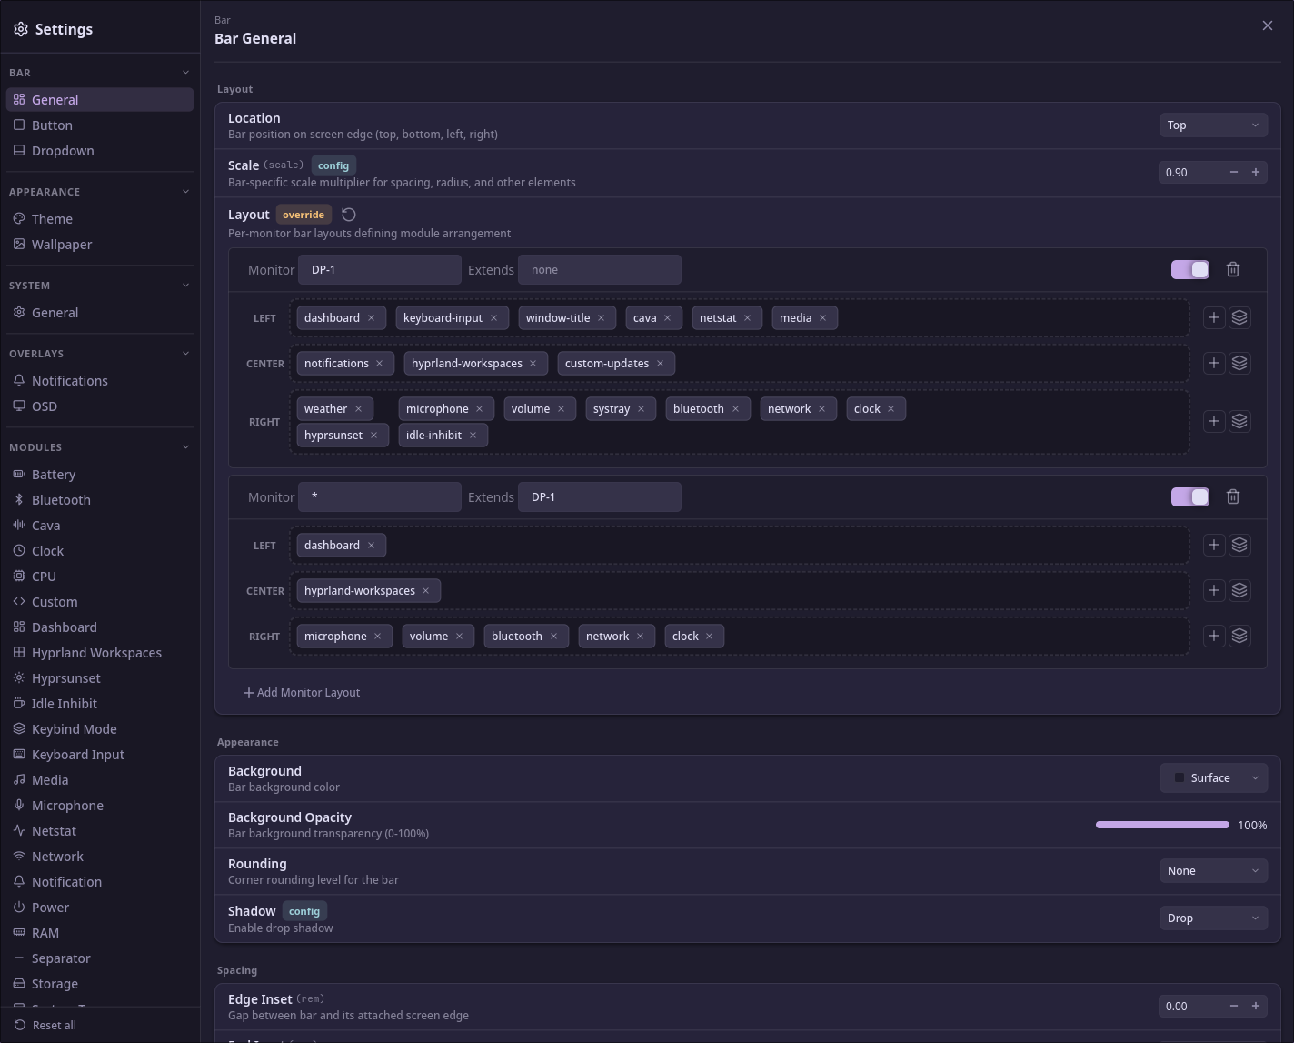Remove the weather module chip
Image resolution: width=1294 pixels, height=1043 pixels.
point(359,409)
